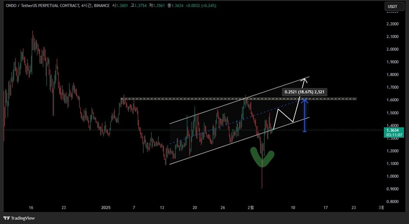The height and width of the screenshot is (224, 409).
Task: Click the 2.0000 price axis label
Action: click(x=392, y=49)
